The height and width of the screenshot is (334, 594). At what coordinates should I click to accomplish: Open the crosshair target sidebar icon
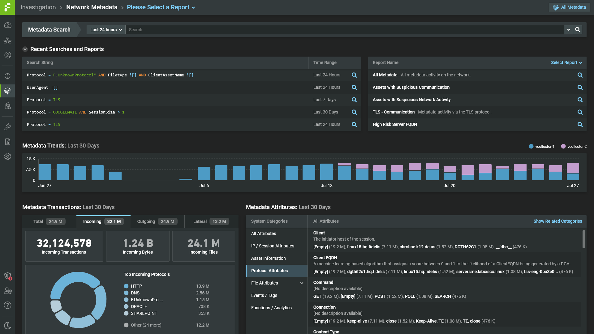[x=8, y=76]
